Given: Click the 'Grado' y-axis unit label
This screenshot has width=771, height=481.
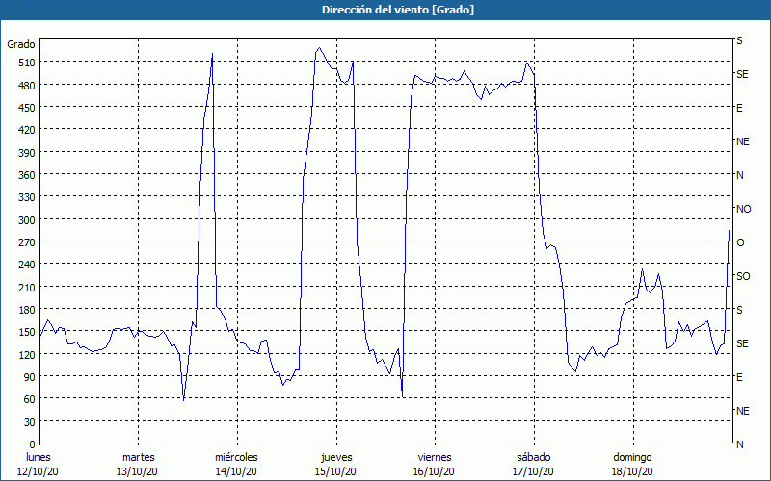Looking at the screenshot, I should [x=21, y=44].
